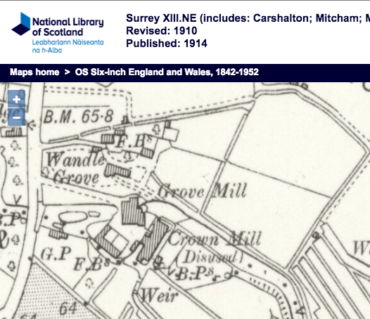The height and width of the screenshot is (319, 370).
Task: Click the Surrey XIII.NE sheet title
Action: pos(248,18)
